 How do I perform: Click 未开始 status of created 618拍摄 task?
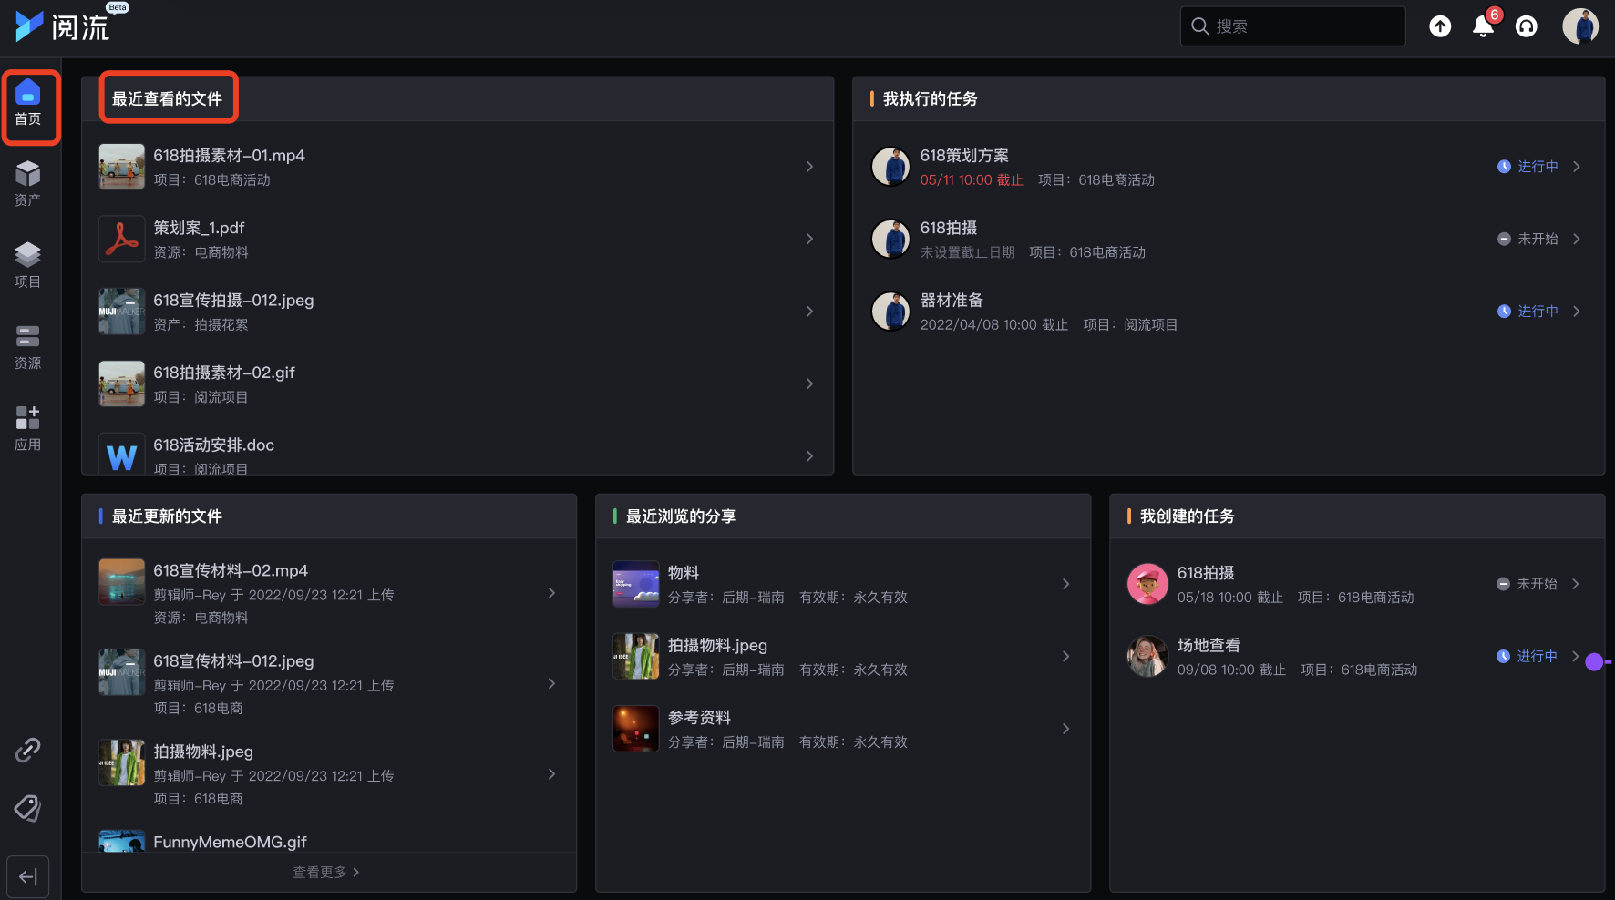[x=1528, y=584]
